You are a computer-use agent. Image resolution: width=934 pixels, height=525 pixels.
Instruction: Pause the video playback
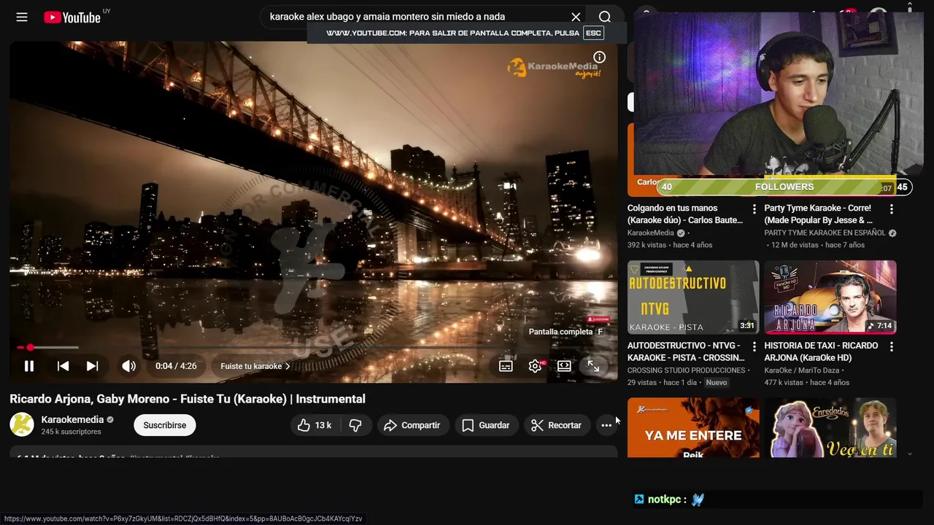(29, 366)
